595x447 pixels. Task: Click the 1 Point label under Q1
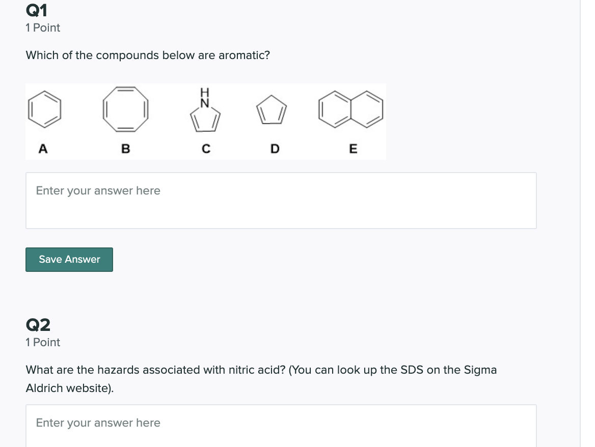pos(43,28)
